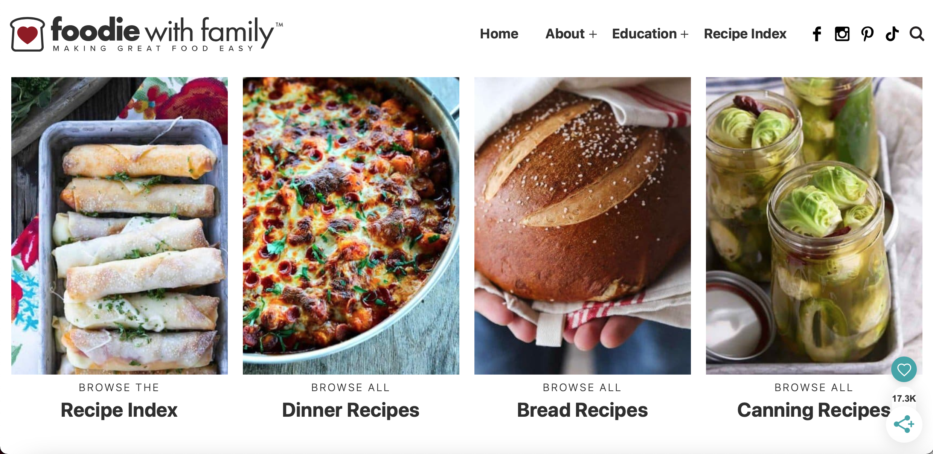This screenshot has height=454, width=933.
Task: Visit the Pinterest icon link
Action: 867,34
